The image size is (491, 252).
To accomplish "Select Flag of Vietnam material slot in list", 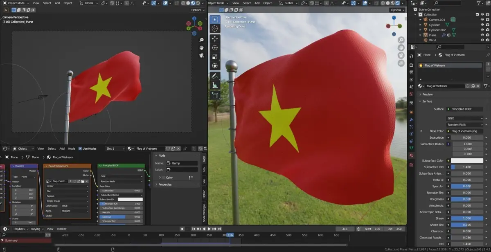I will [450, 65].
